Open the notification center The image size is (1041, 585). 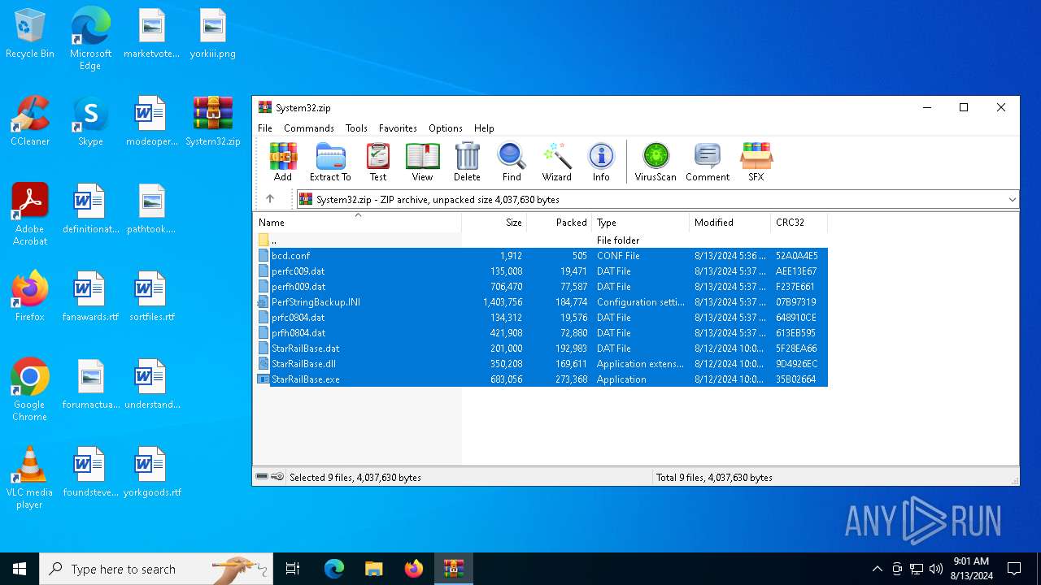(1014, 569)
